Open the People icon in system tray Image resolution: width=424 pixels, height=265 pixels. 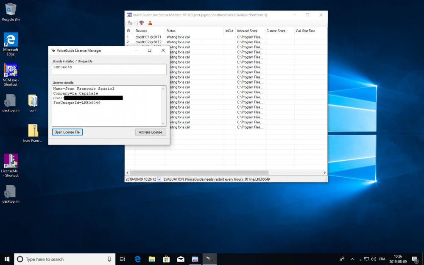(x=342, y=259)
